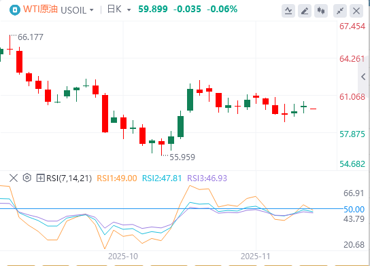Toggle the purple RSI3:46.93 line label
This screenshot has height=266, width=370.
tap(207, 178)
